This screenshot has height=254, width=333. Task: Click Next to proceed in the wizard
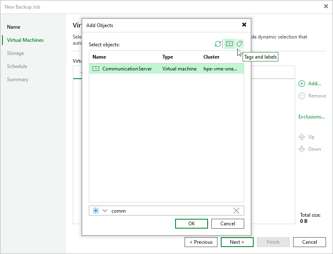[x=237, y=242]
